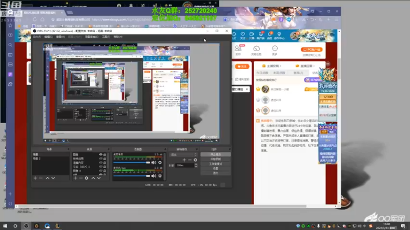This screenshot has width=410, height=230.
Task: Open transition properties gear icon
Action: point(195,160)
